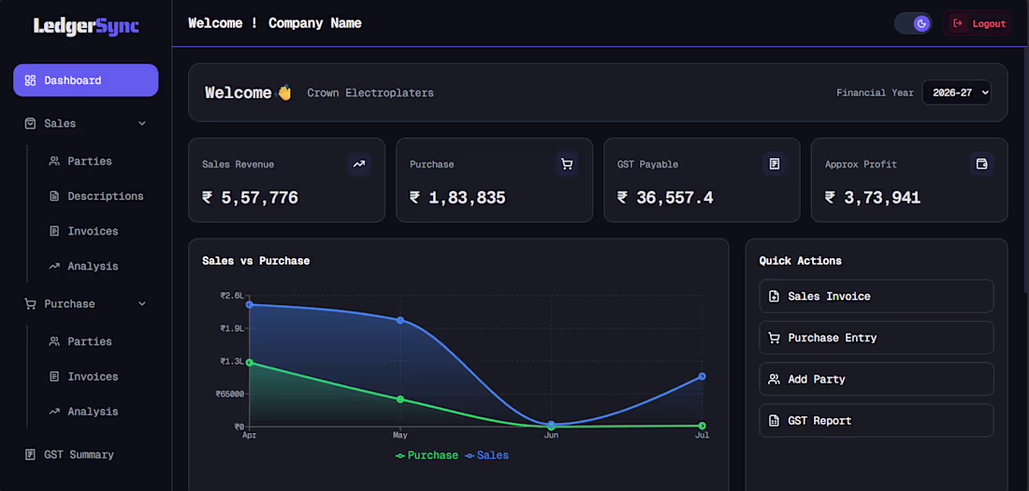Open the Financial Year 2026-27 dropdown
Screen dimensions: 1029x491
(x=956, y=93)
